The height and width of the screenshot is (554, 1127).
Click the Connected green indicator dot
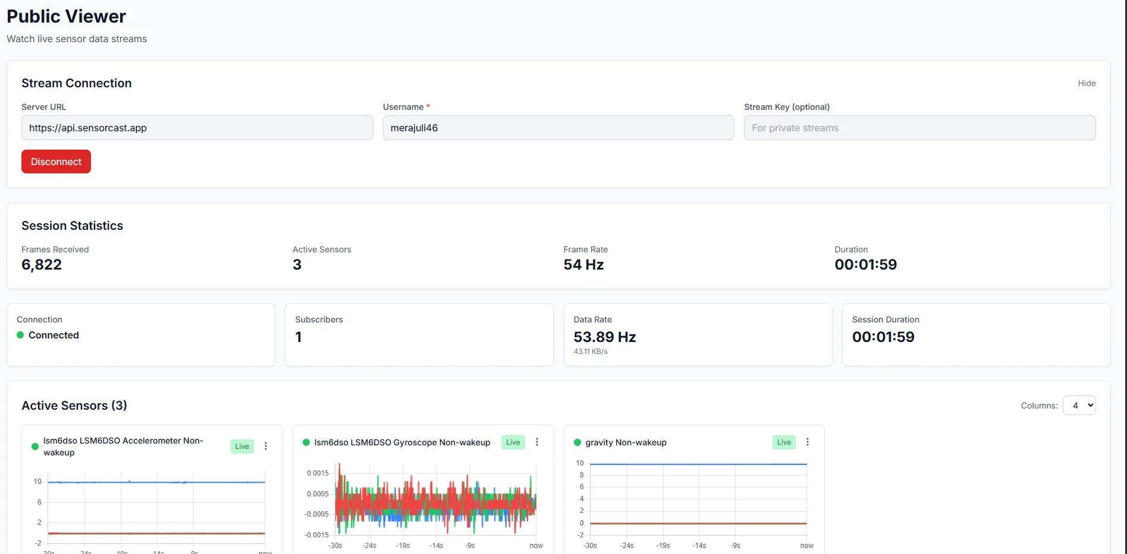(x=20, y=335)
